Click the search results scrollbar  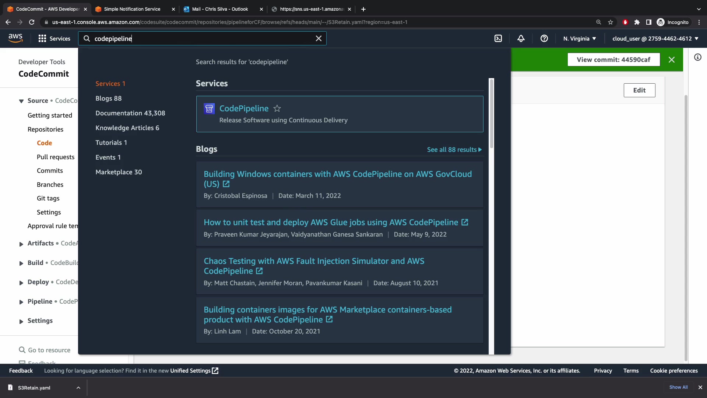coord(491,114)
